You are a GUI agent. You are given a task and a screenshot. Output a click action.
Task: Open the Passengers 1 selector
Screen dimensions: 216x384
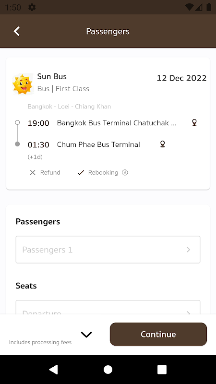108,250
